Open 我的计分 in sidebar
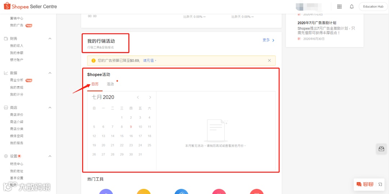Viewport: 389px width, 194px height. coord(17,94)
